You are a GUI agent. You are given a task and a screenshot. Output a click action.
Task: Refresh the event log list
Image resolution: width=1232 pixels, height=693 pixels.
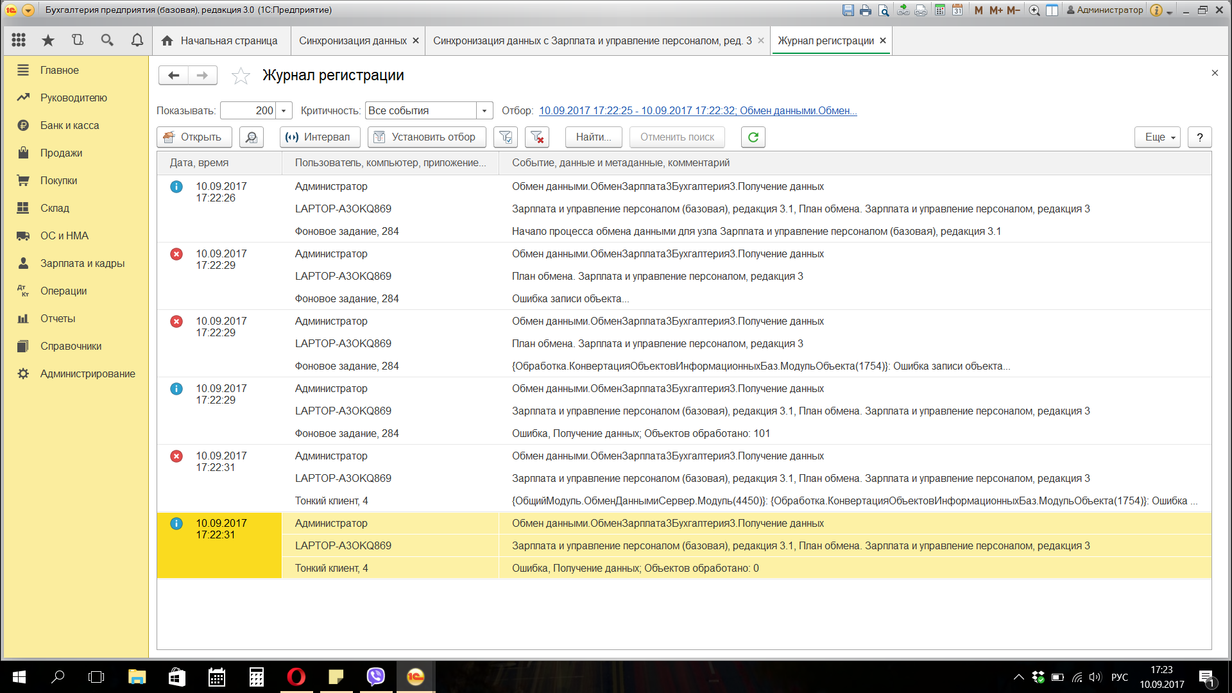753,137
